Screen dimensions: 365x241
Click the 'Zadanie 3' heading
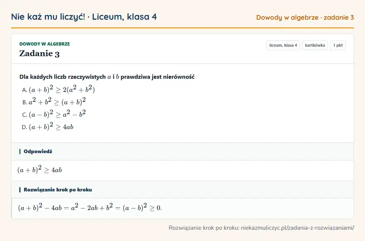coord(39,53)
